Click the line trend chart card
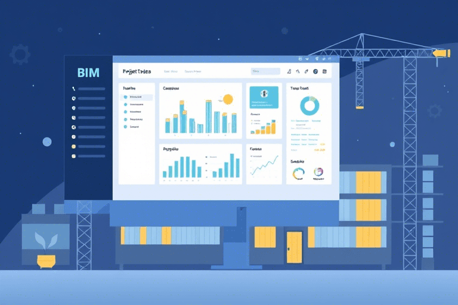458x305 pixels. coord(264,165)
